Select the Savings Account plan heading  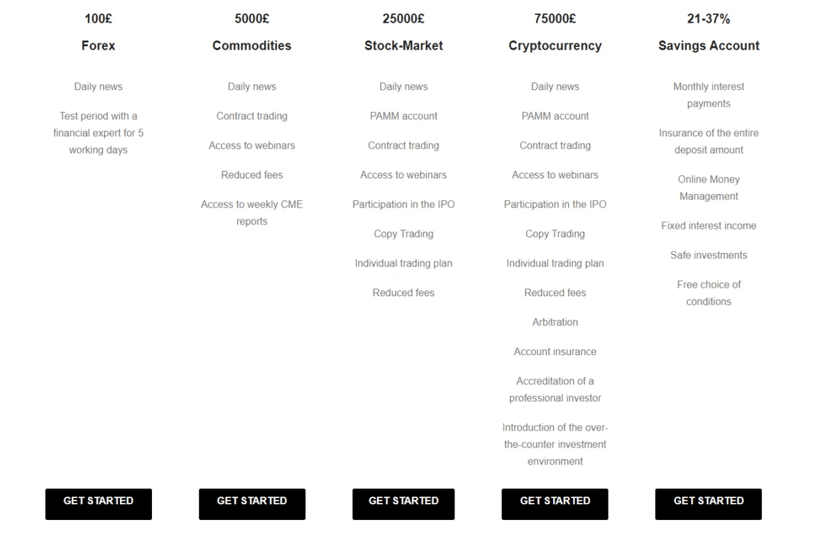pyautogui.click(x=709, y=46)
